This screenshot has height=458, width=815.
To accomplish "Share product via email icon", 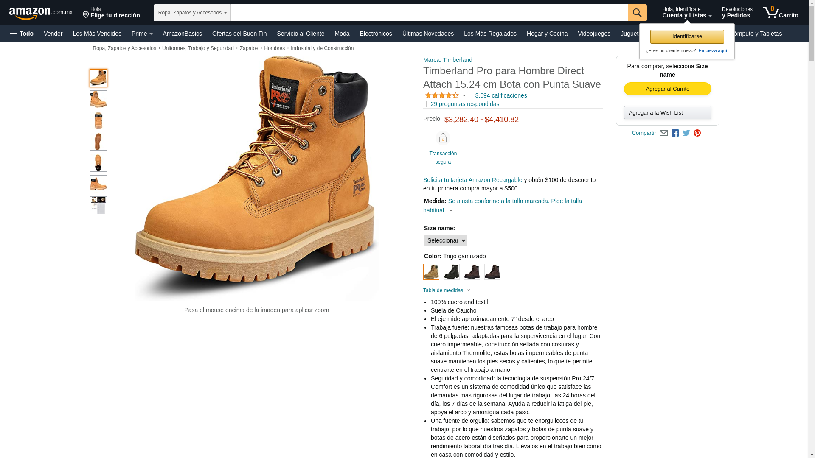I will [x=663, y=133].
